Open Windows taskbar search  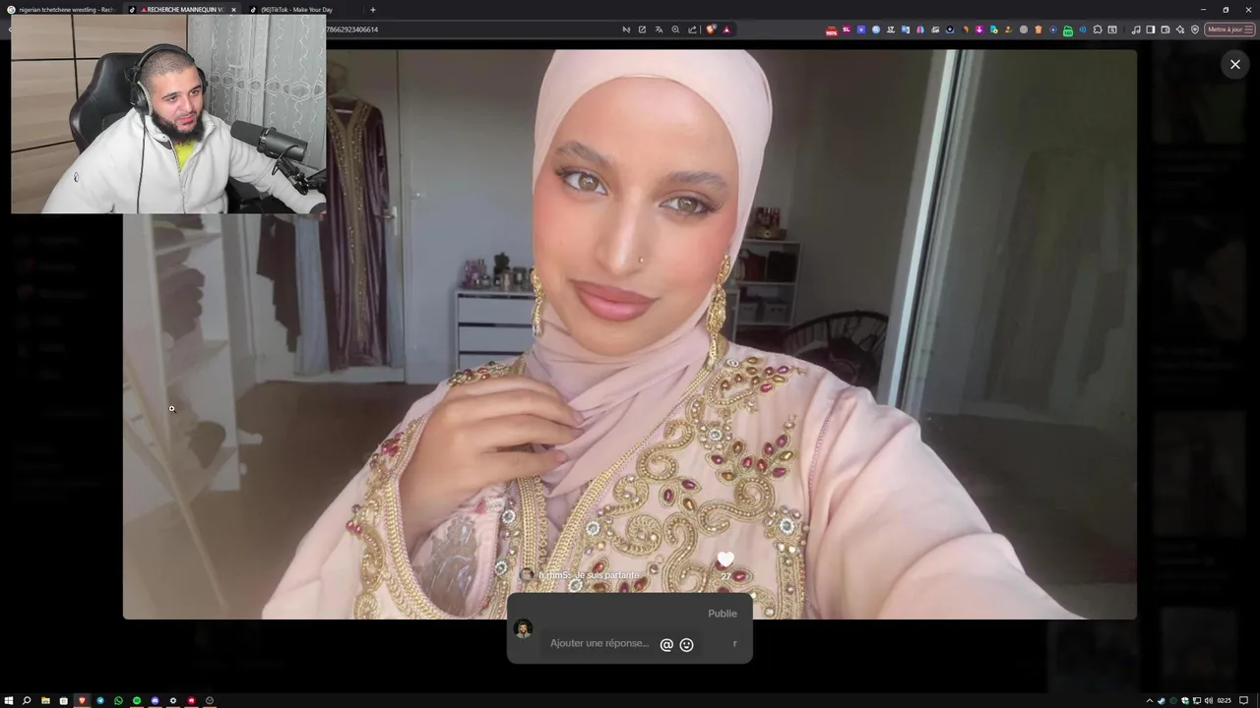coord(27,700)
